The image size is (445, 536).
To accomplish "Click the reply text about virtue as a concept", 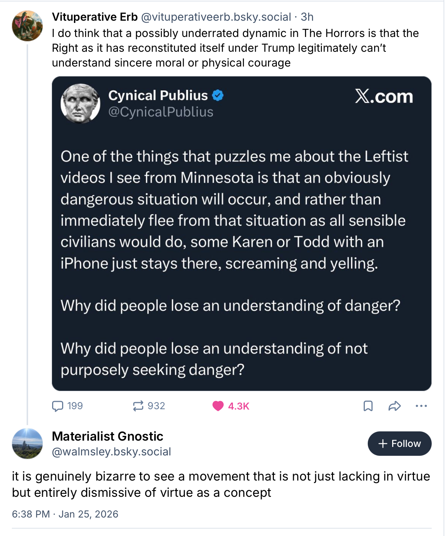I will pyautogui.click(x=221, y=484).
